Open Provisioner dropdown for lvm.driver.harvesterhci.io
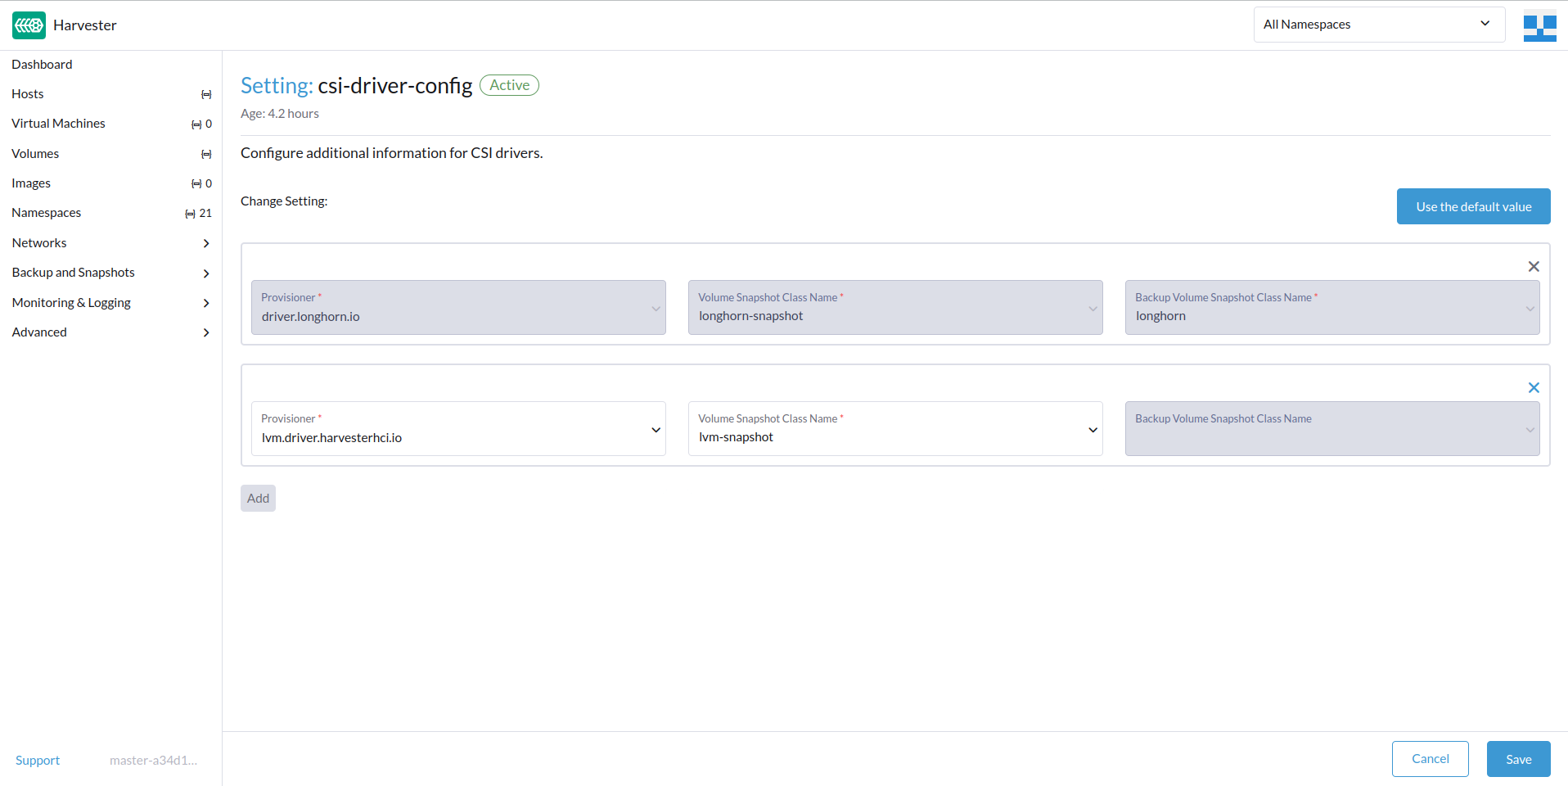Image resolution: width=1568 pixels, height=786 pixels. (x=458, y=429)
